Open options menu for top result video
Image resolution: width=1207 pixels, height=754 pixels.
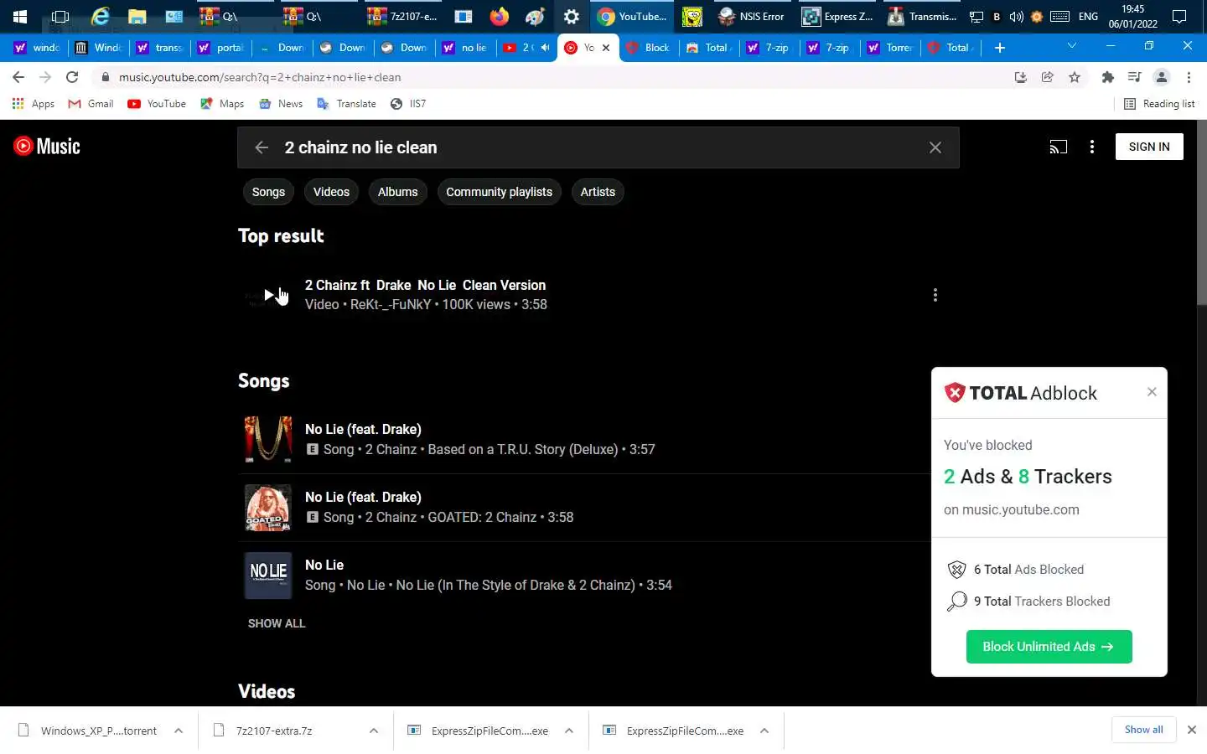[x=935, y=295]
